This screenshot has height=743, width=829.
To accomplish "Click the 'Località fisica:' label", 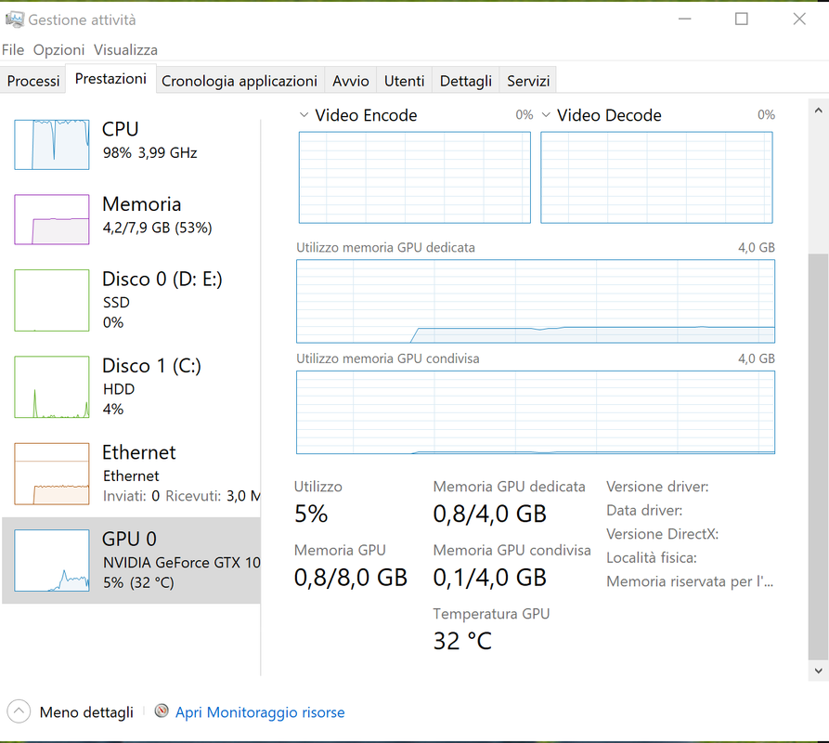I will (652, 558).
